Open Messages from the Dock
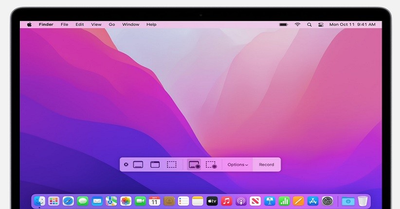Screen dimensions: 400x209 83,201
